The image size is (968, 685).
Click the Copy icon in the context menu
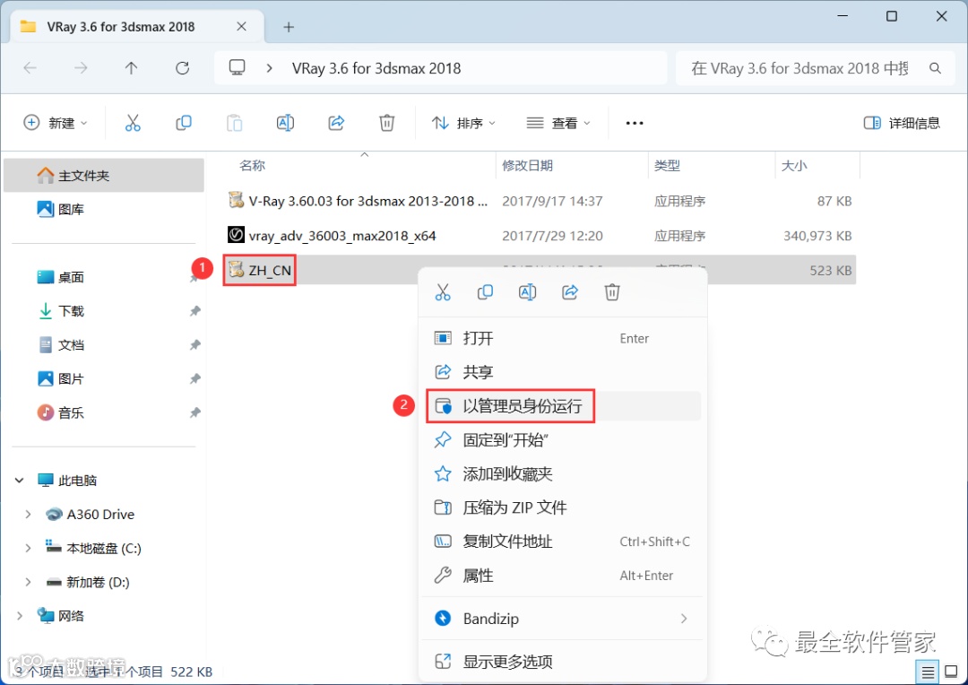485,291
